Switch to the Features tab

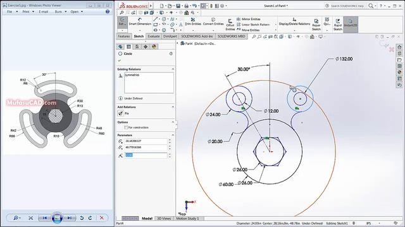[x=124, y=37]
